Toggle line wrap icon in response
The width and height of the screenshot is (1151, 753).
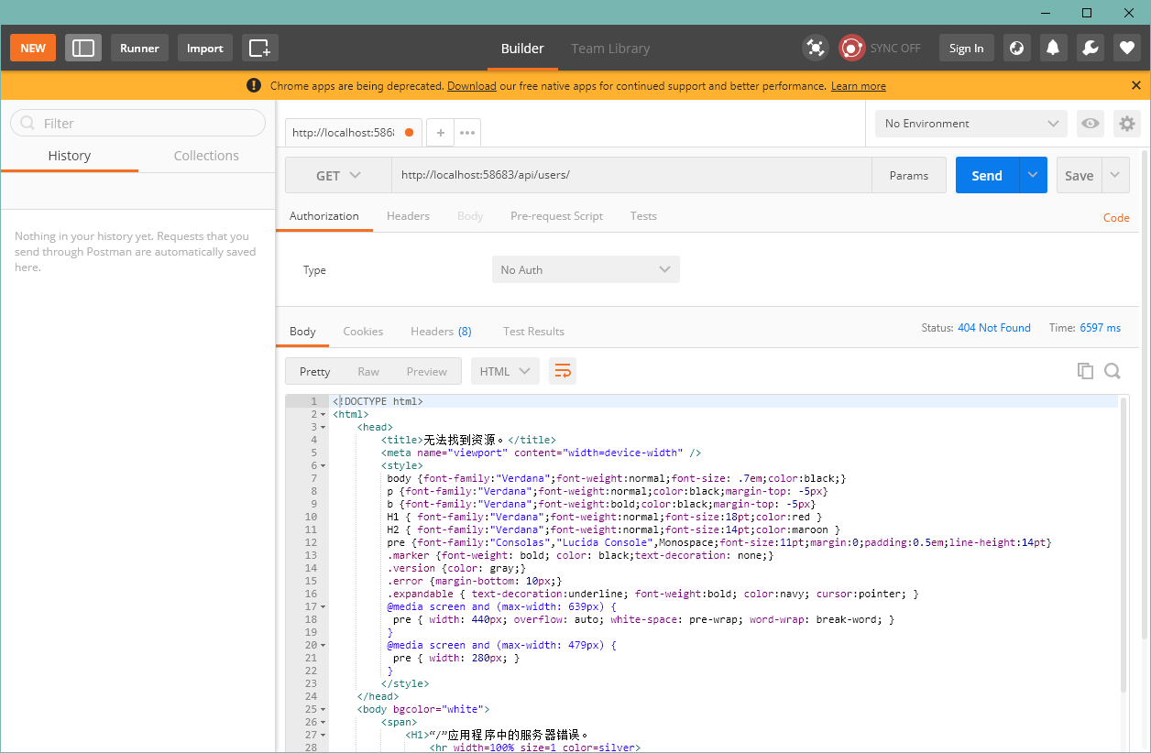click(x=563, y=371)
